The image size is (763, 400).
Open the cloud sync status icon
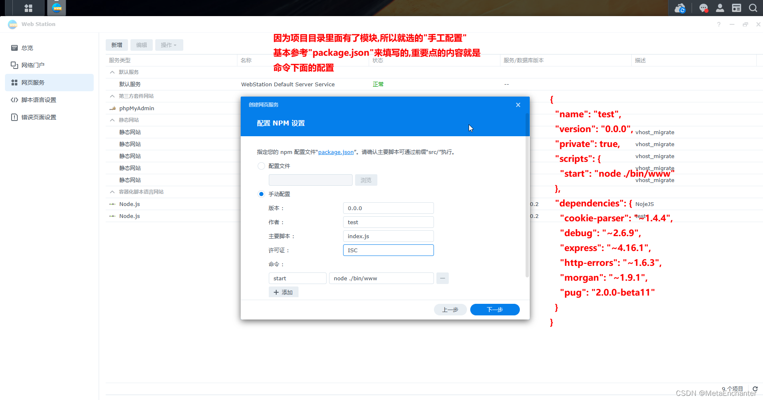(680, 8)
